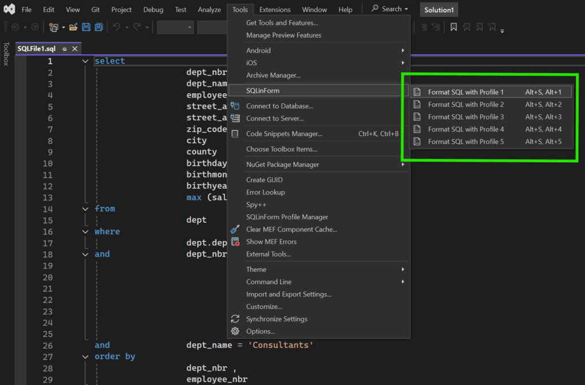585x385 pixels.
Task: Collapse the select block on line 1
Action: point(85,61)
